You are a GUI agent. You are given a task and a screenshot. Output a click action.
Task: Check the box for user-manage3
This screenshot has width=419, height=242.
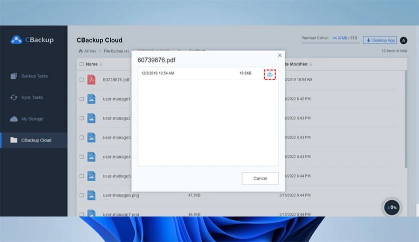coord(82,137)
